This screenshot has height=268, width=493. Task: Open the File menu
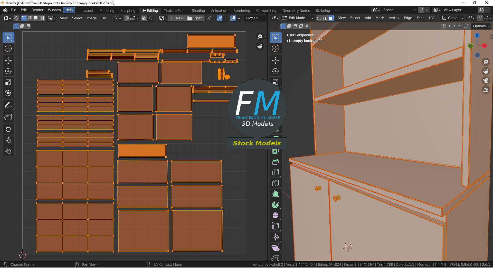tap(13, 10)
